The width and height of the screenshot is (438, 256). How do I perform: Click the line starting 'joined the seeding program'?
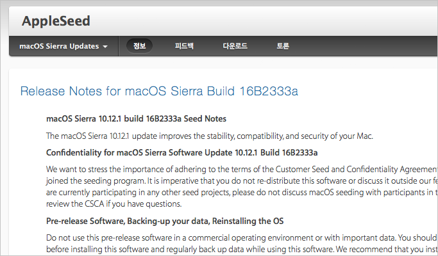coord(242,181)
